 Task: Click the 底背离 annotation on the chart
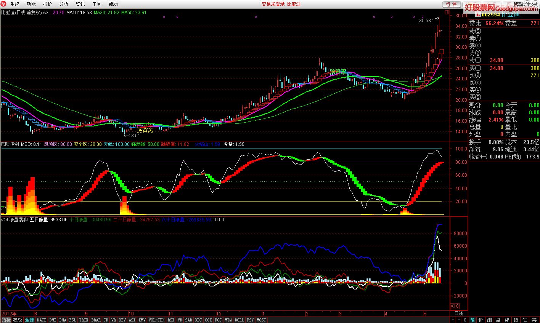click(x=145, y=130)
